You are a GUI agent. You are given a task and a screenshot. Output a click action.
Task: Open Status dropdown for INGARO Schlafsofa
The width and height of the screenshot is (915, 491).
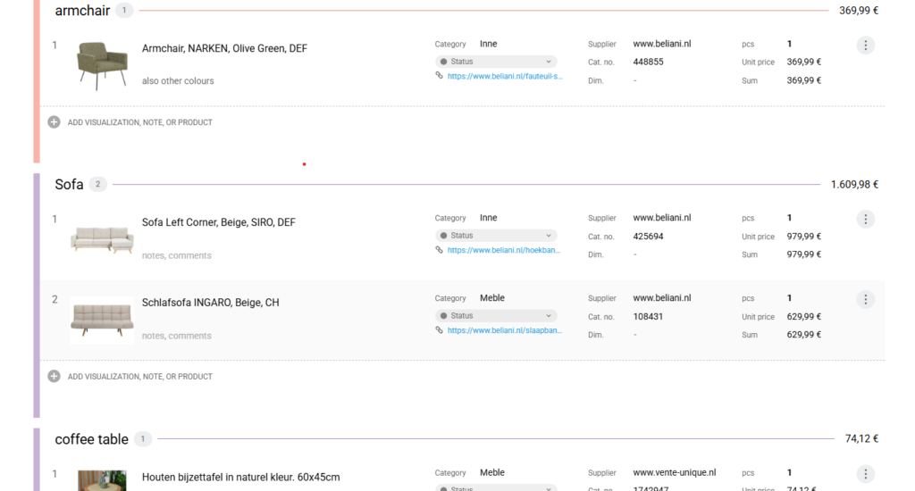click(x=496, y=316)
